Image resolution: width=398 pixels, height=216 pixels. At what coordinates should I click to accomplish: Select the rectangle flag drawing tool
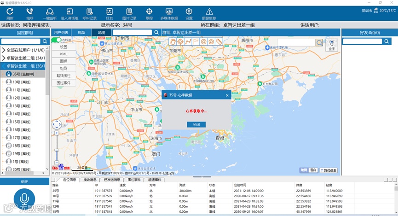point(196,41)
